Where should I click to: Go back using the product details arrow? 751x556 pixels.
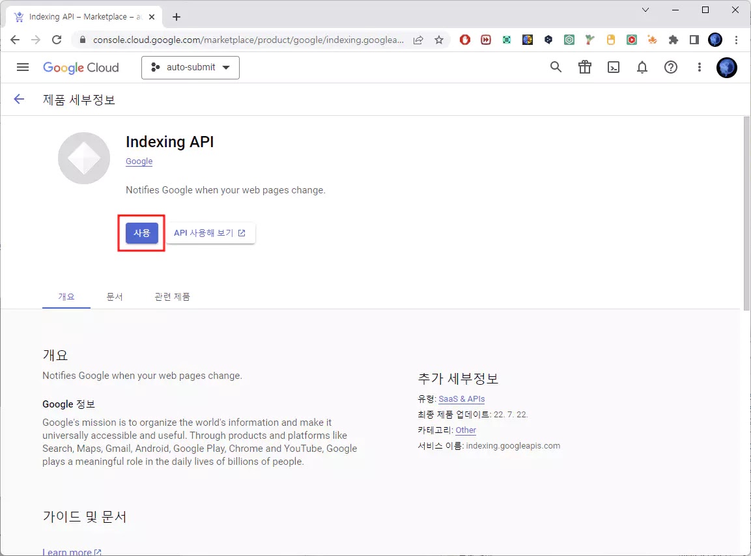pyautogui.click(x=19, y=99)
